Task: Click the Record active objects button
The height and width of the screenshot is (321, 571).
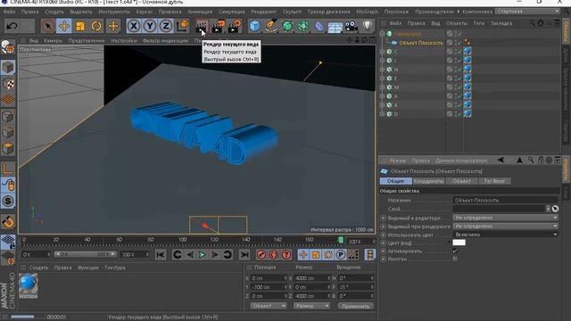Action: pos(261,255)
